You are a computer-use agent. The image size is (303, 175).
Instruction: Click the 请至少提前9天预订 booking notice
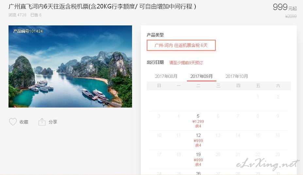pos(186,63)
